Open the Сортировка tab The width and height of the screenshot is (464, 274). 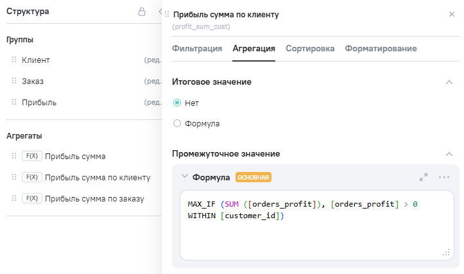(x=310, y=49)
